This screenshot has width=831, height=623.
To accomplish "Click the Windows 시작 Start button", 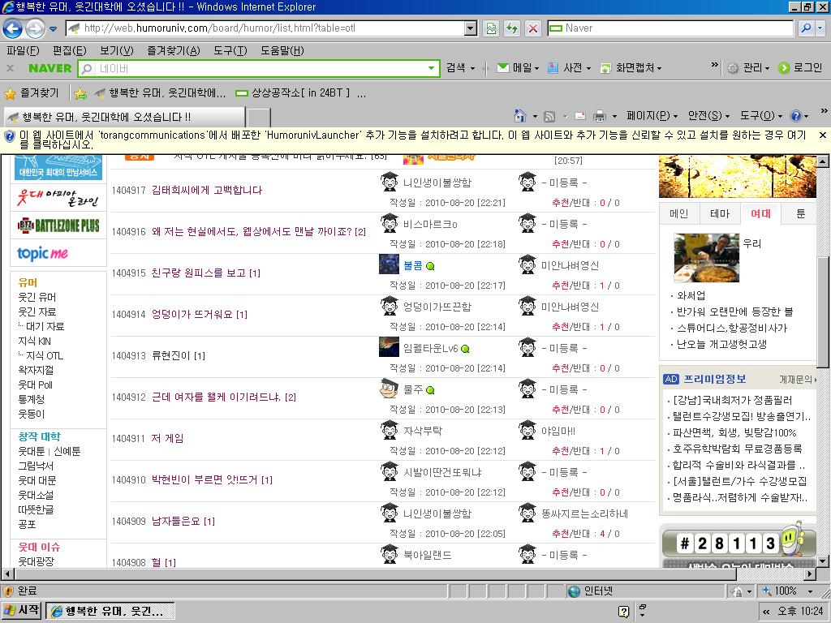I will (x=22, y=611).
